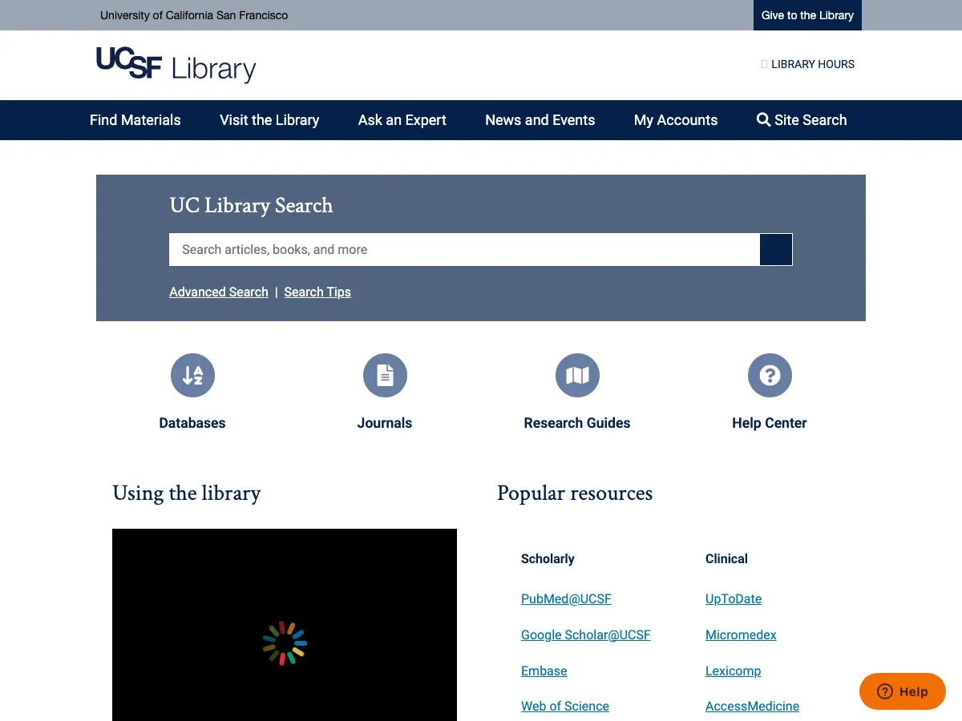Screen dimensions: 962x721
Task: Click the UCSF Library logo
Action: tap(176, 65)
